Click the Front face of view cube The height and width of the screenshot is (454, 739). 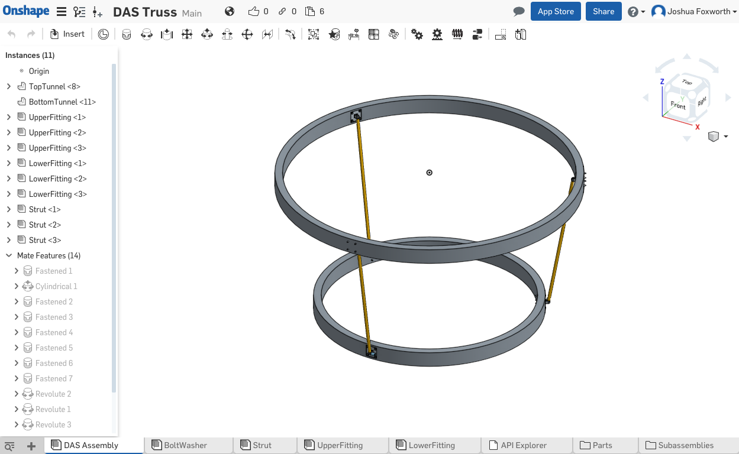[x=678, y=106]
